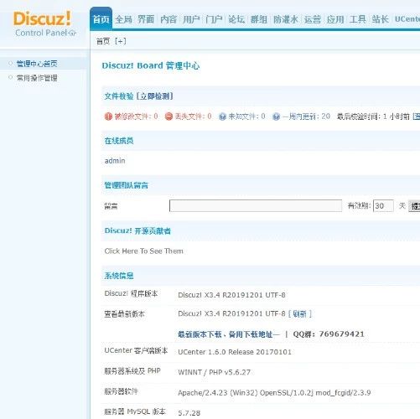Select 常用操作管理 in the sidebar
The width and height of the screenshot is (420, 419).
point(37,78)
